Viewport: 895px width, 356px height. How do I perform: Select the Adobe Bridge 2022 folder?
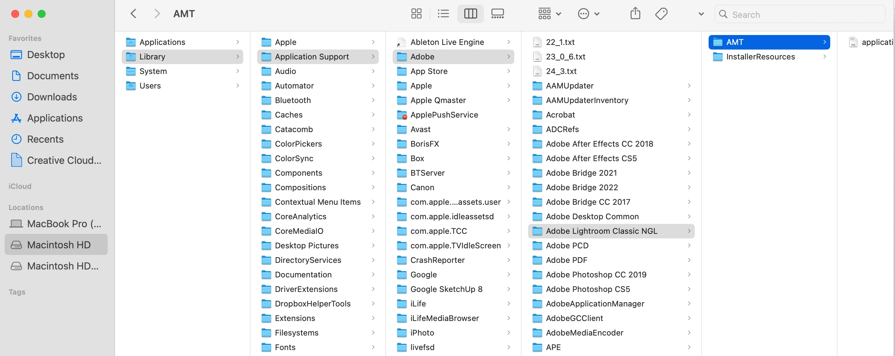point(611,188)
